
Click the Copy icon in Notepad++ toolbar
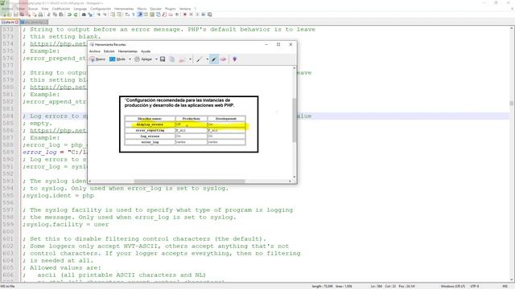(x=55, y=14)
